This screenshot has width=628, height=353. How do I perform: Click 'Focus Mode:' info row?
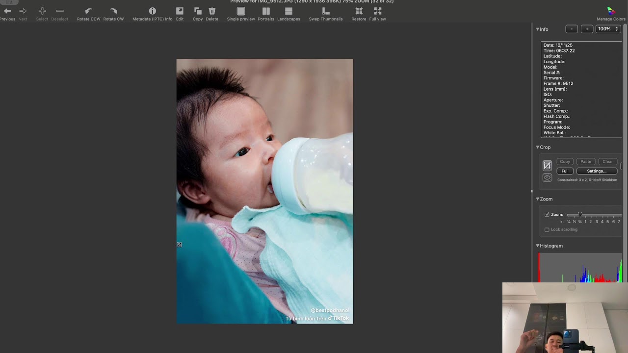coord(557,127)
